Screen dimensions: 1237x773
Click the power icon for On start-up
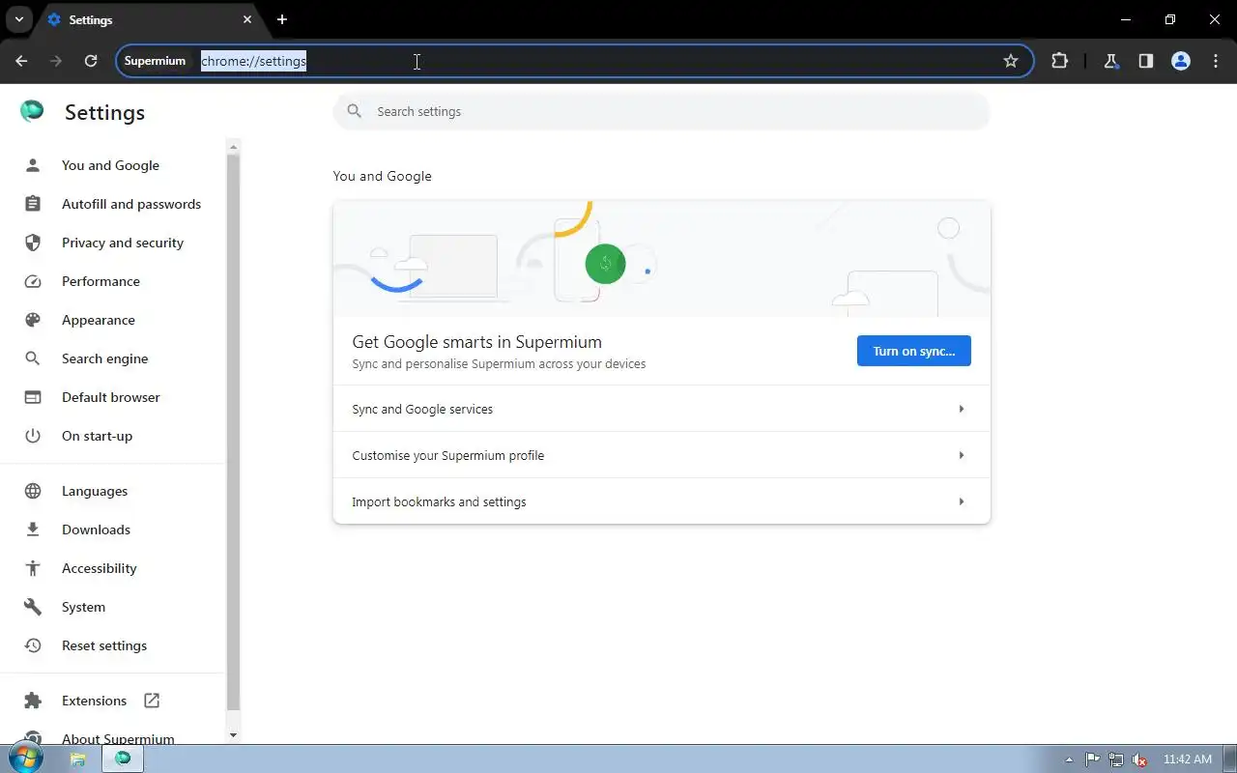(x=33, y=436)
